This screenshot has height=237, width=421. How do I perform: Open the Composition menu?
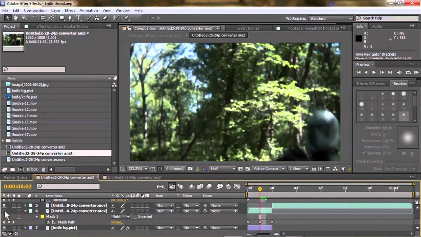click(35, 11)
